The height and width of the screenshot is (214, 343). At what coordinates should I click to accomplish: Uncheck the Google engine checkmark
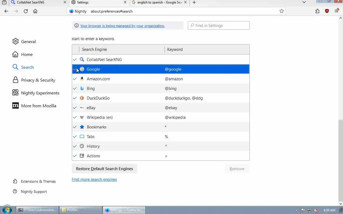click(75, 69)
